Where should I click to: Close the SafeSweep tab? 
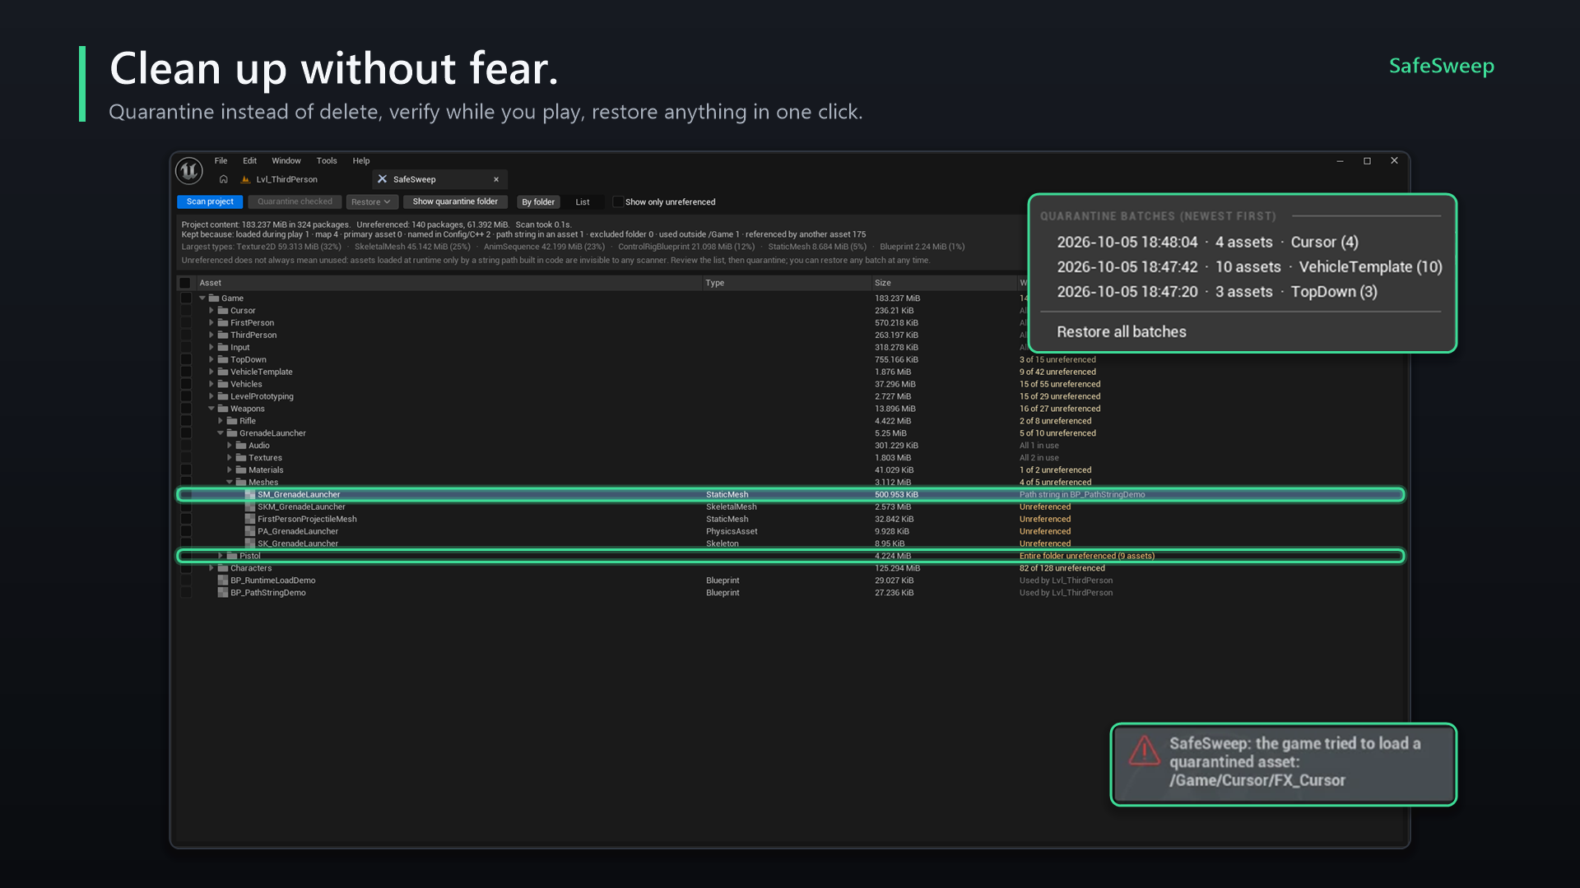(496, 179)
